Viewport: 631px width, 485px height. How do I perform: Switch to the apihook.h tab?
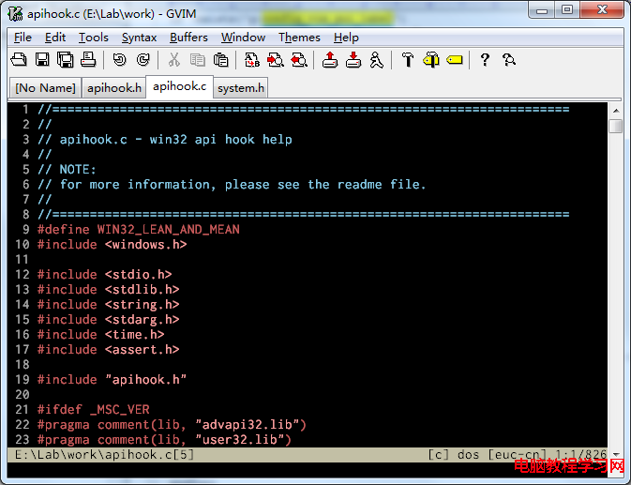[x=113, y=88]
